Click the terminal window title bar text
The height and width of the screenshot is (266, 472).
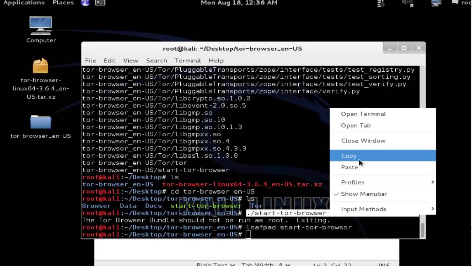point(232,48)
